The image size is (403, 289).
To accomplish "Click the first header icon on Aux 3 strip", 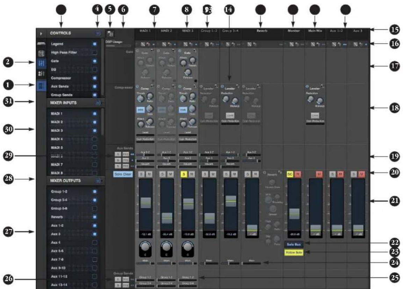I will tap(355, 44).
